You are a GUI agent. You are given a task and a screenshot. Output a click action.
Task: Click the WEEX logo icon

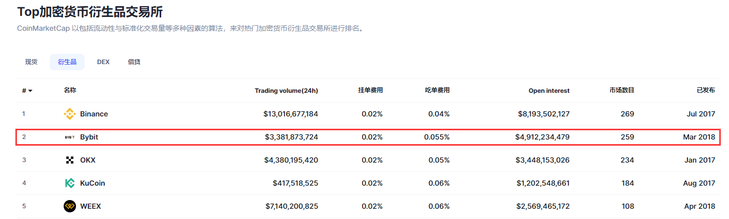pos(69,206)
